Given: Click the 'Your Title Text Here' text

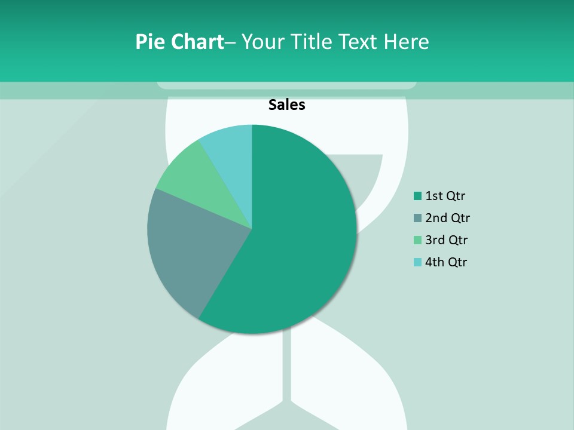Looking at the screenshot, I should [x=335, y=42].
